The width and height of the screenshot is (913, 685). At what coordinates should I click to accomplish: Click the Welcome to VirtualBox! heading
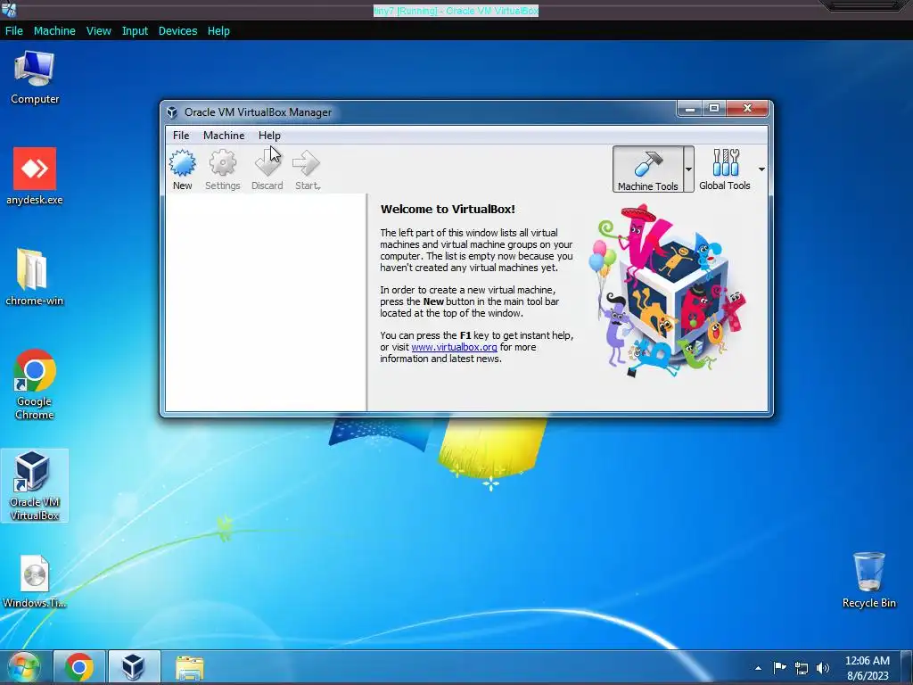click(448, 209)
